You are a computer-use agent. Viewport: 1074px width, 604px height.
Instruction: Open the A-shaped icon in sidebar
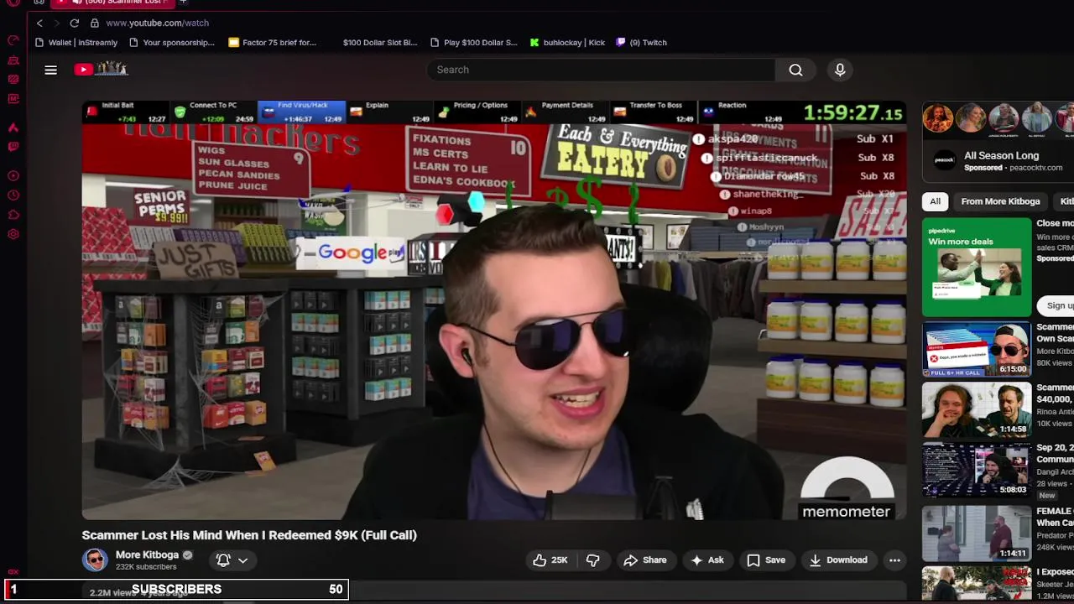(13, 128)
